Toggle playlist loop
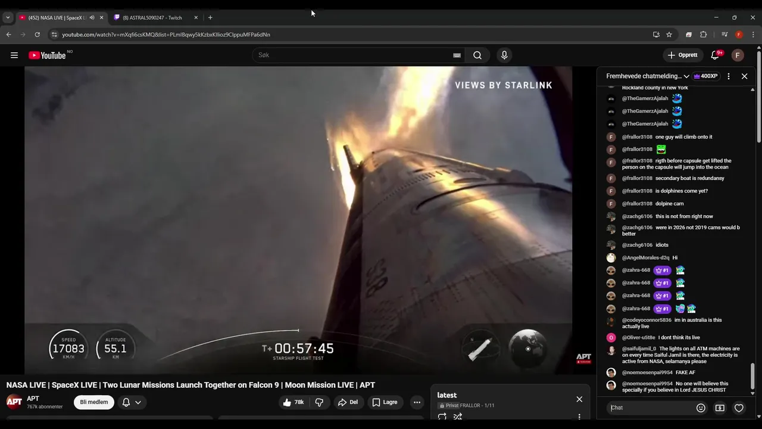This screenshot has width=762, height=429. tap(442, 416)
